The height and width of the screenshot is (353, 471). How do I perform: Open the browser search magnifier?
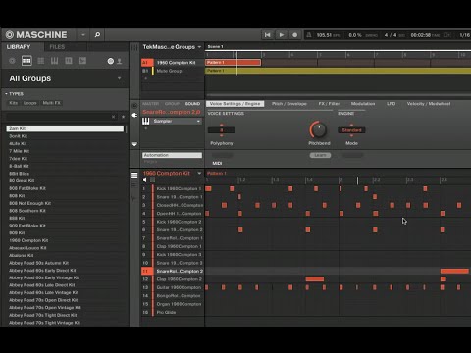click(x=97, y=35)
